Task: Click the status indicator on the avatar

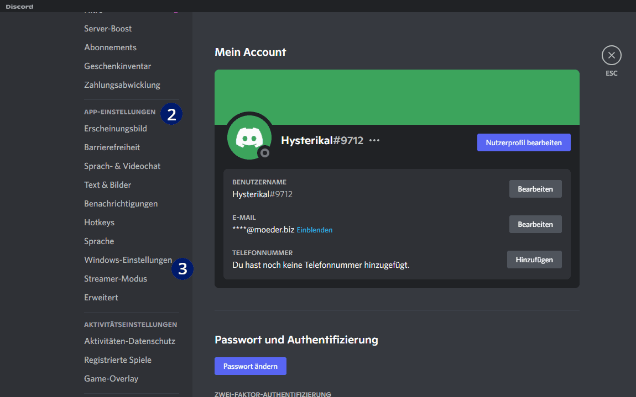Action: [264, 153]
